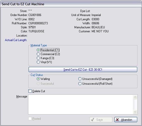
Task: Click Send Cut to EZ Cut button
Action: (83, 70)
